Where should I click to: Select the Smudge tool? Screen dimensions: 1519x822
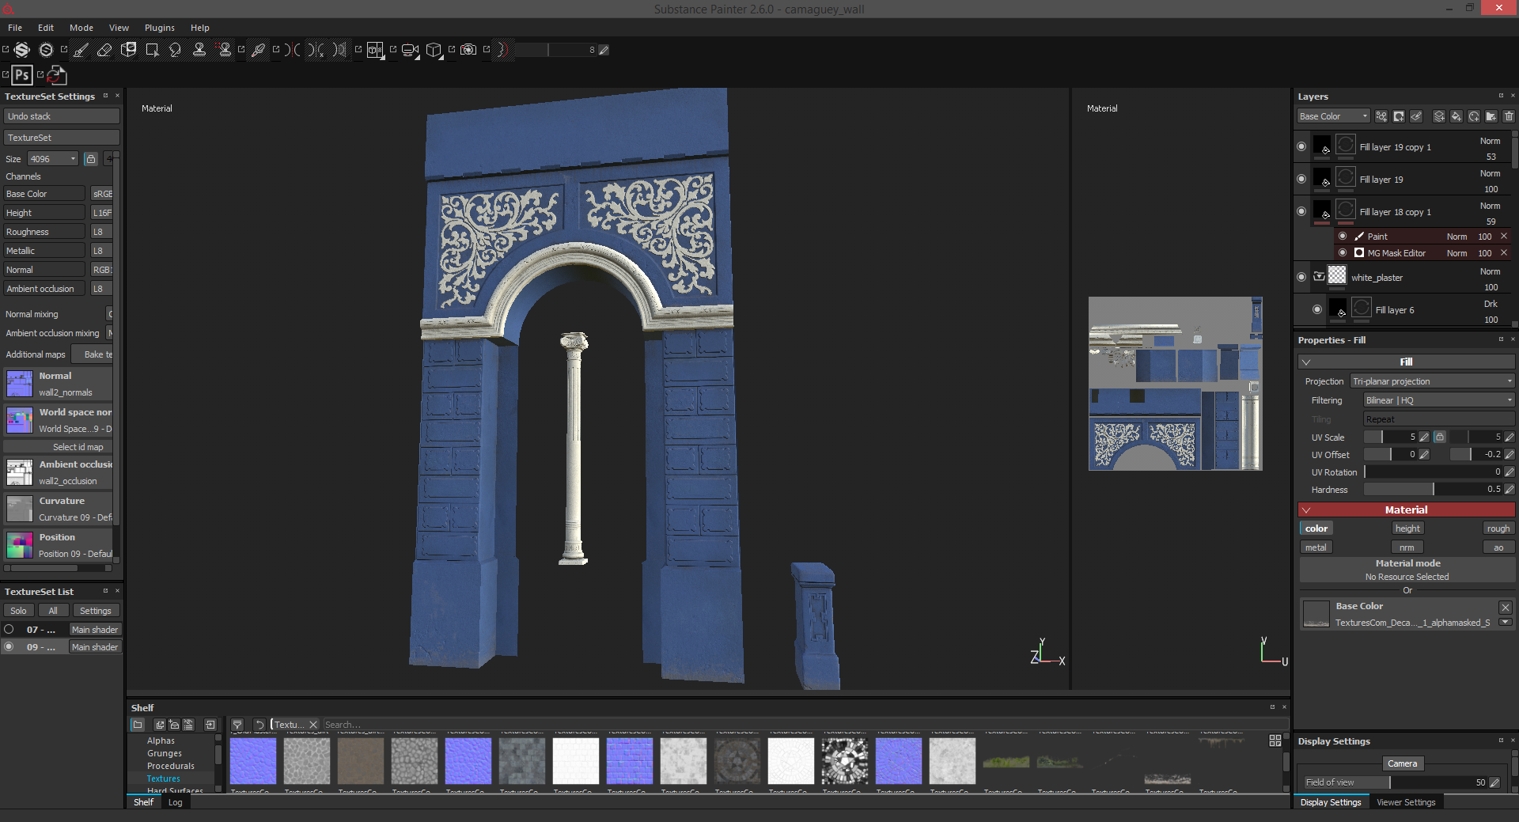(176, 50)
